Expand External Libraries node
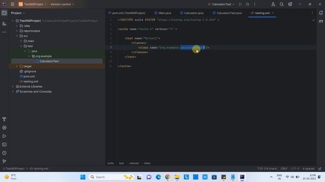Image resolution: width=325 pixels, height=182 pixels. coord(13,86)
